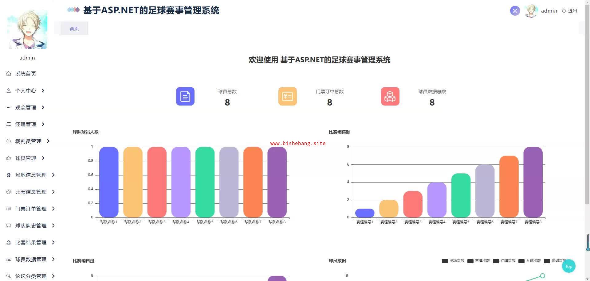Expand the 门票订单管理 submenu arrow
This screenshot has width=590, height=281.
(x=53, y=209)
